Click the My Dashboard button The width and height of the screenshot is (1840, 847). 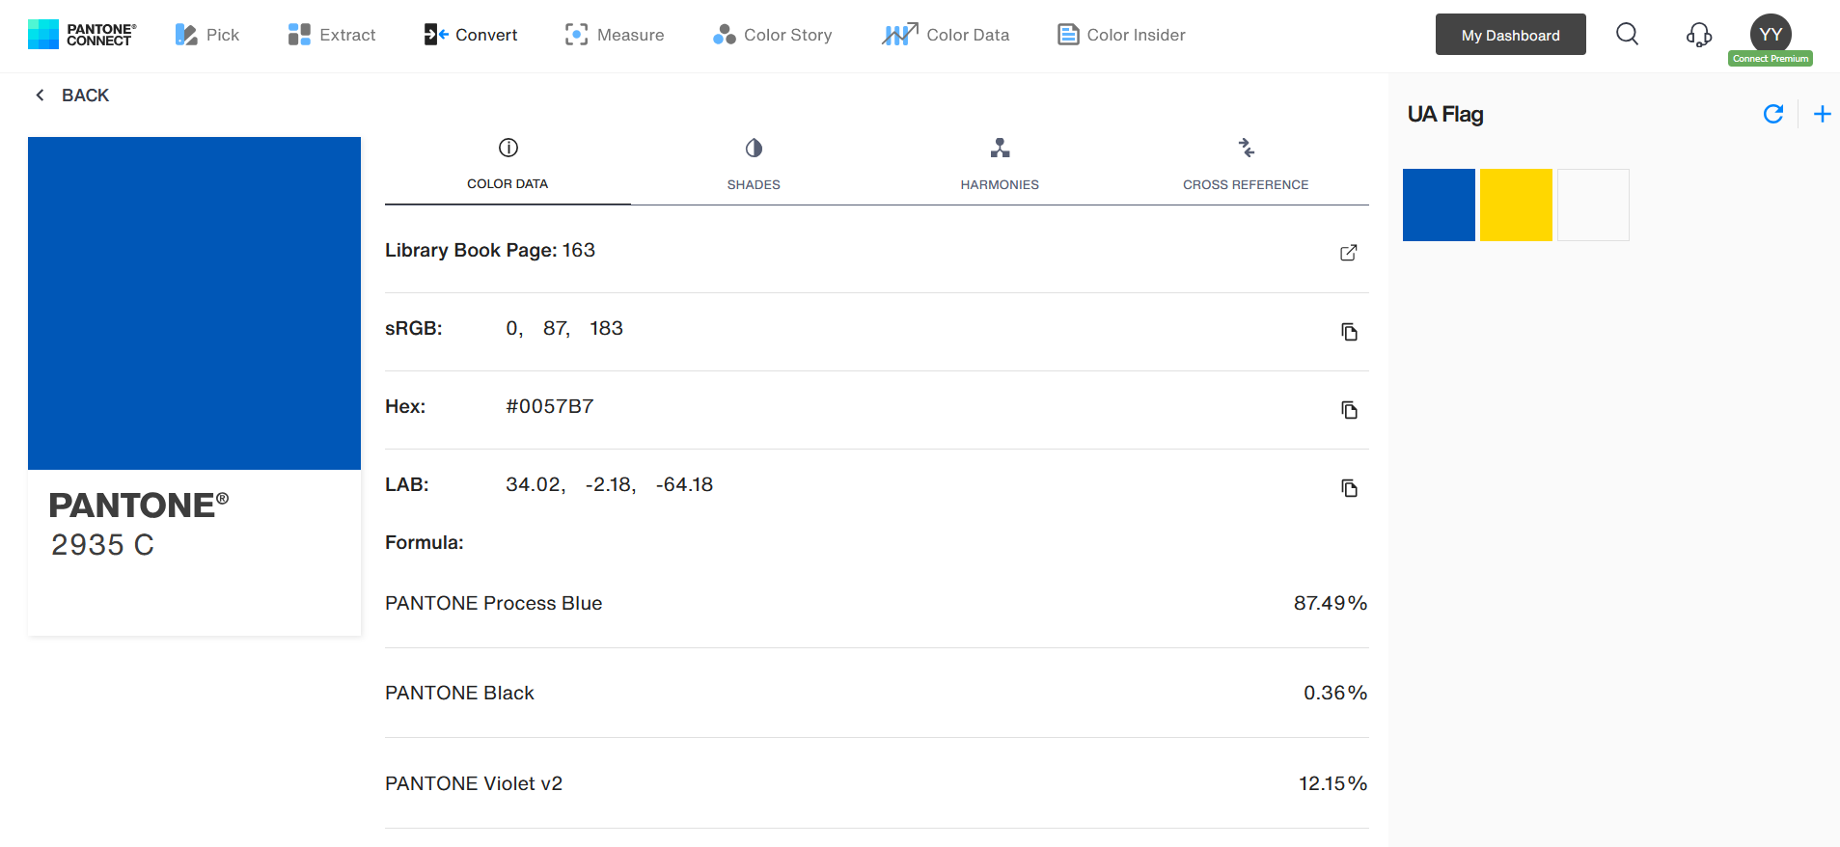pyautogui.click(x=1511, y=35)
